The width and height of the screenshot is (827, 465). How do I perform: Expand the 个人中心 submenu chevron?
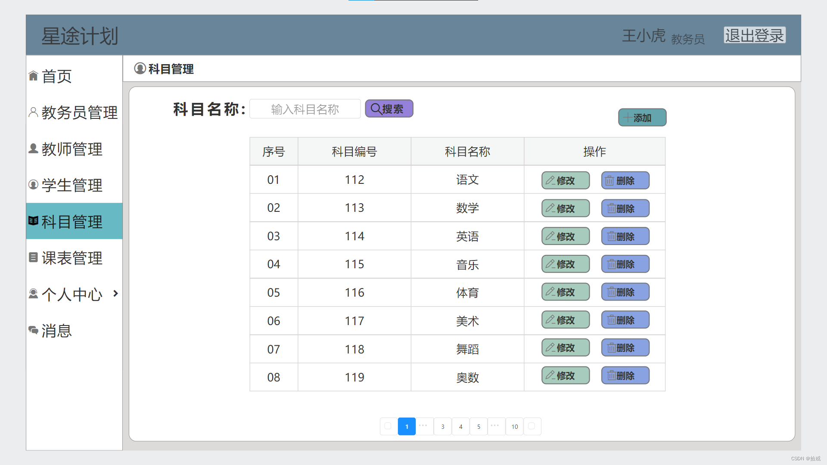[x=115, y=294]
